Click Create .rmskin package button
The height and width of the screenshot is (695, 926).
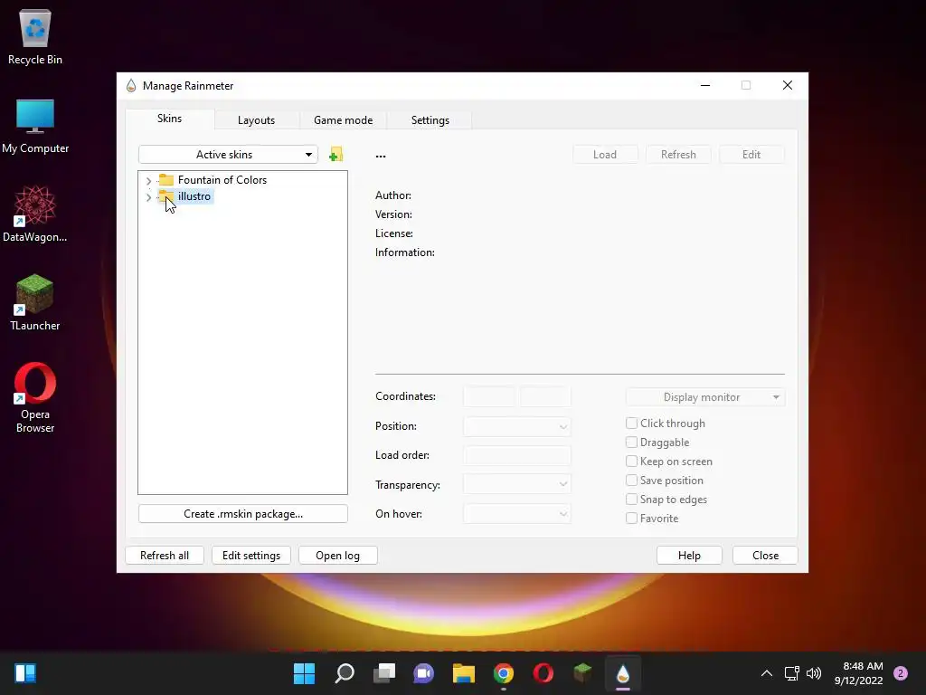pos(242,514)
